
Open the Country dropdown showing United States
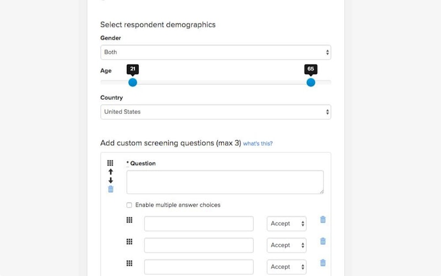coord(216,112)
